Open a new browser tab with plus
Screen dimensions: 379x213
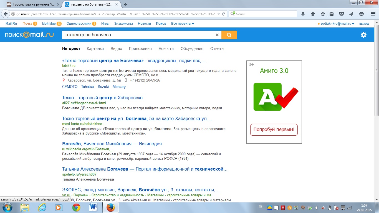(126, 4)
